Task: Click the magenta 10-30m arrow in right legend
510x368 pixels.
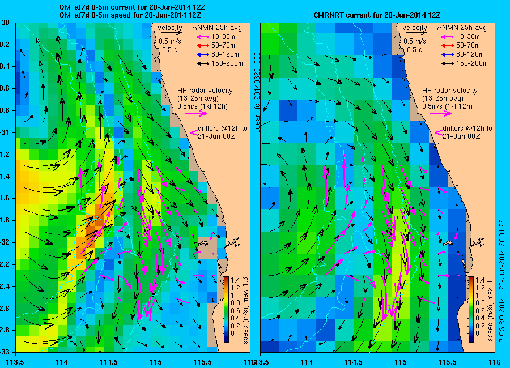Action: [448, 37]
